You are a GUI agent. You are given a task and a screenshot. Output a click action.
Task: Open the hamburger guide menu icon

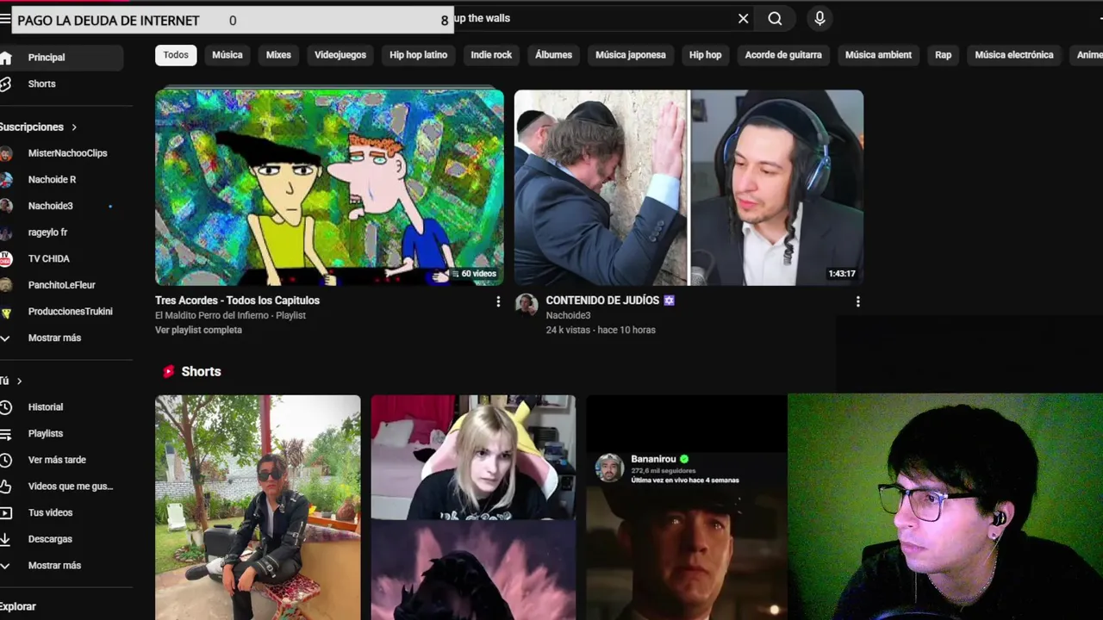click(x=5, y=19)
